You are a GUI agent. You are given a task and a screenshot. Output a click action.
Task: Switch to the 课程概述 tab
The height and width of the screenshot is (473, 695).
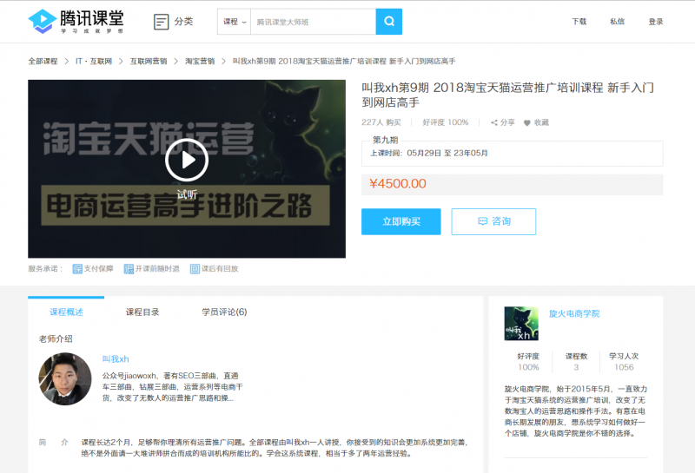66,312
